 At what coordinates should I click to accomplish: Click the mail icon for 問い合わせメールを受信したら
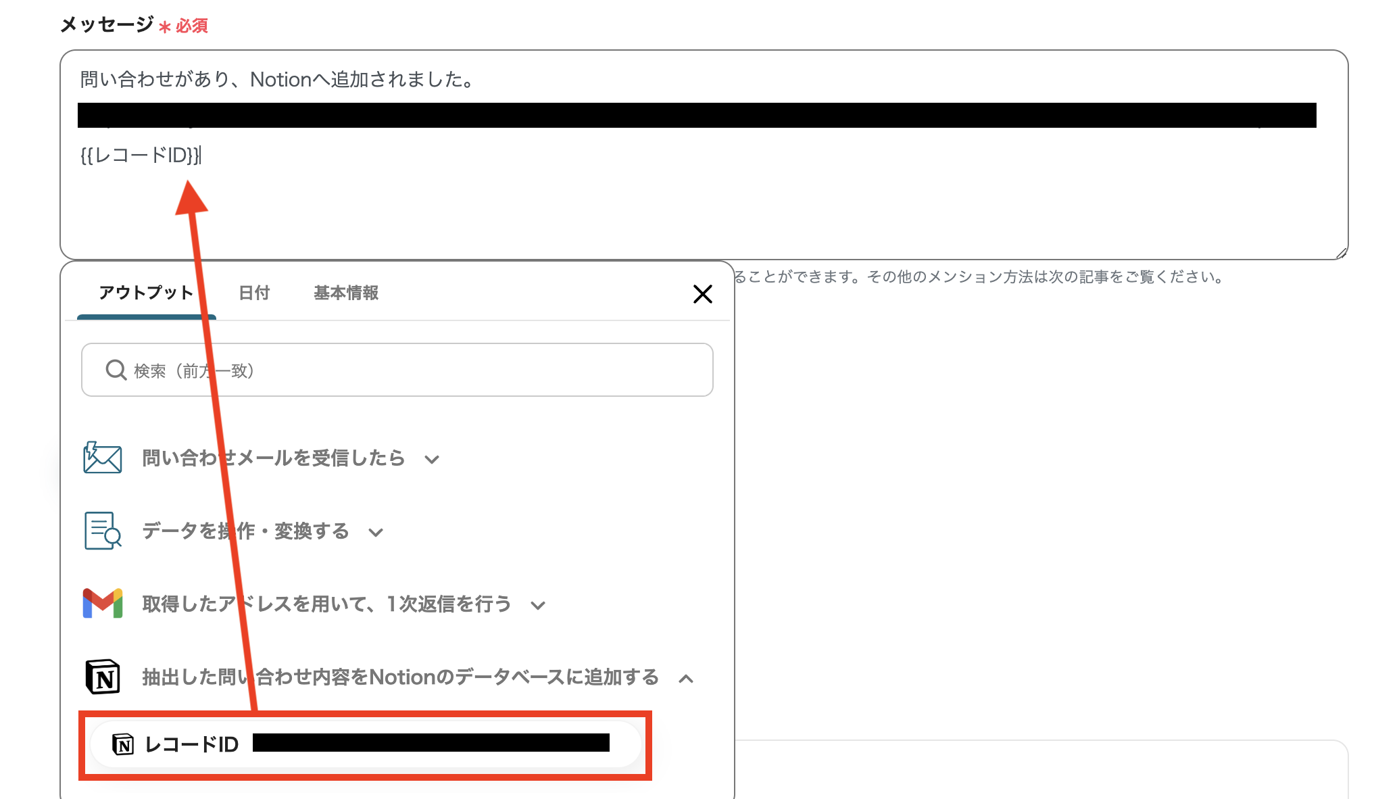pyautogui.click(x=101, y=458)
